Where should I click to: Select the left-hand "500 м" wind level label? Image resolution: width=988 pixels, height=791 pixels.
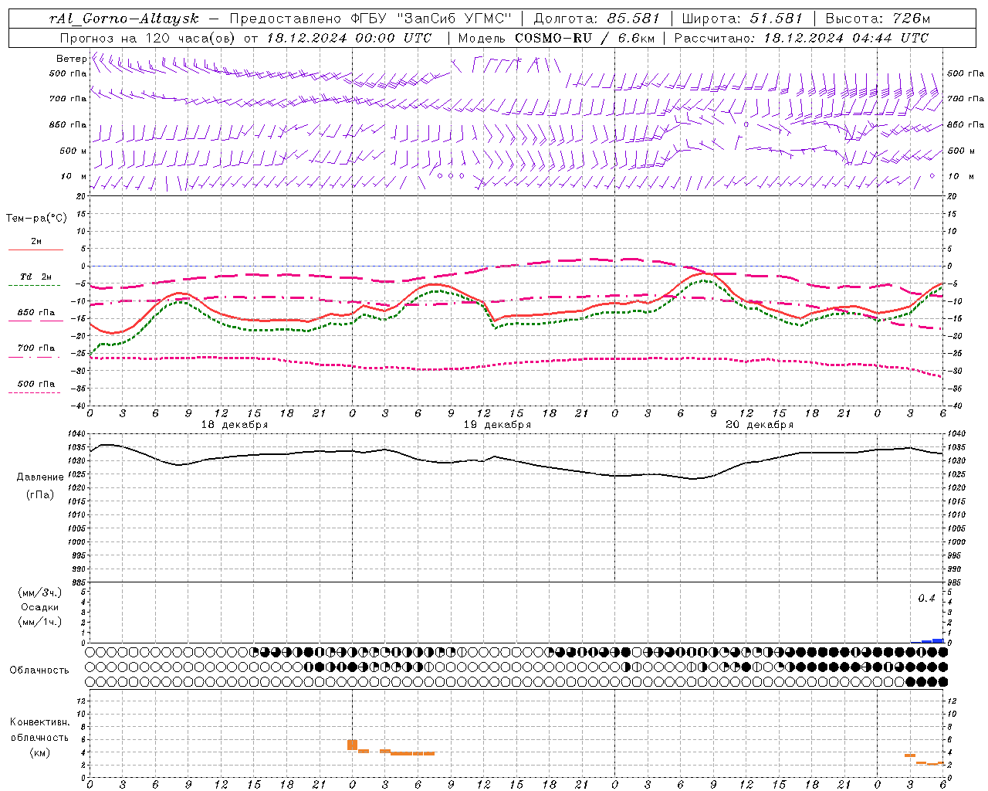click(x=73, y=151)
